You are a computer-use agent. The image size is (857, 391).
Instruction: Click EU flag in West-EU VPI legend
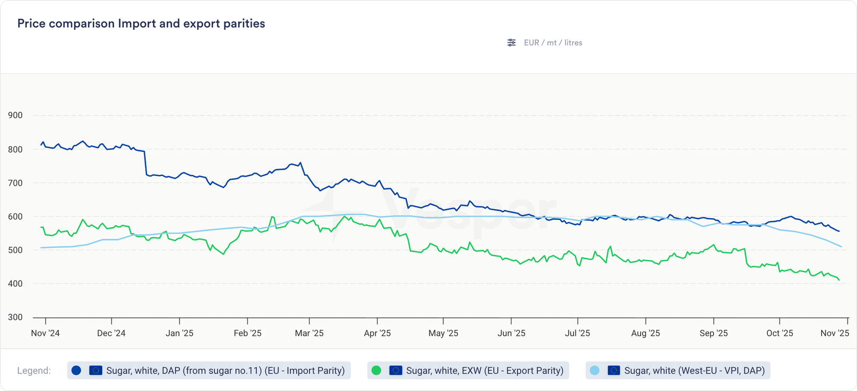tap(614, 370)
